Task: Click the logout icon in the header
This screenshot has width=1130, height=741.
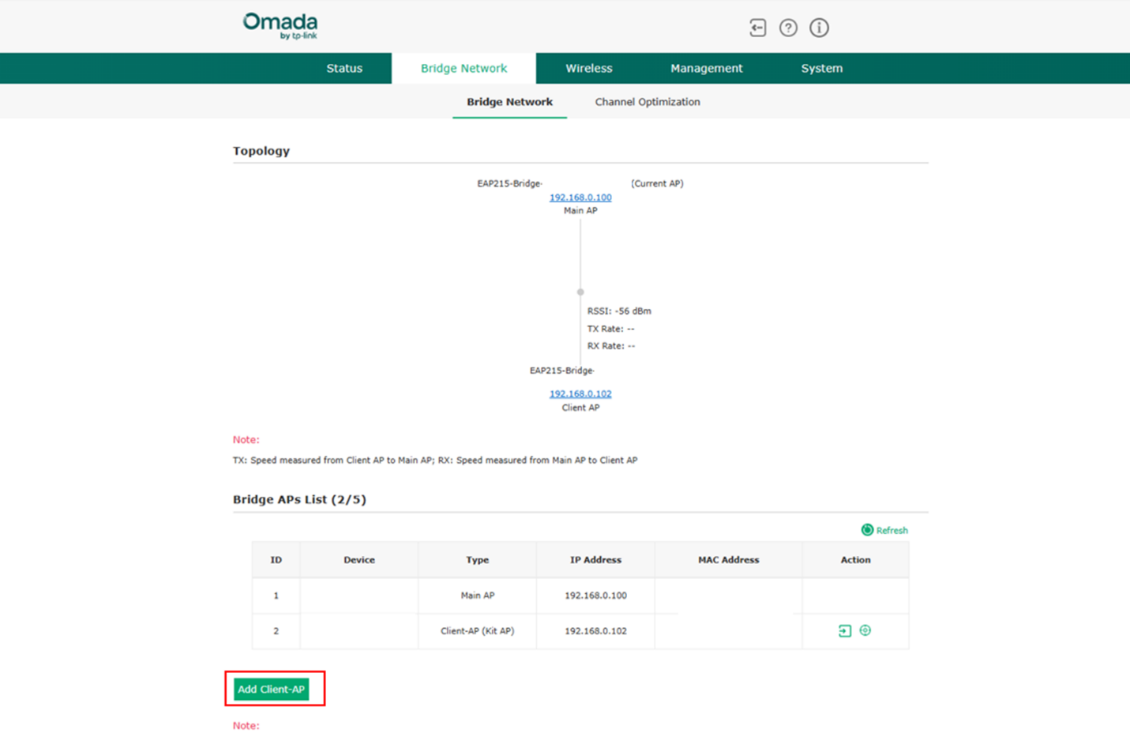Action: pos(757,28)
